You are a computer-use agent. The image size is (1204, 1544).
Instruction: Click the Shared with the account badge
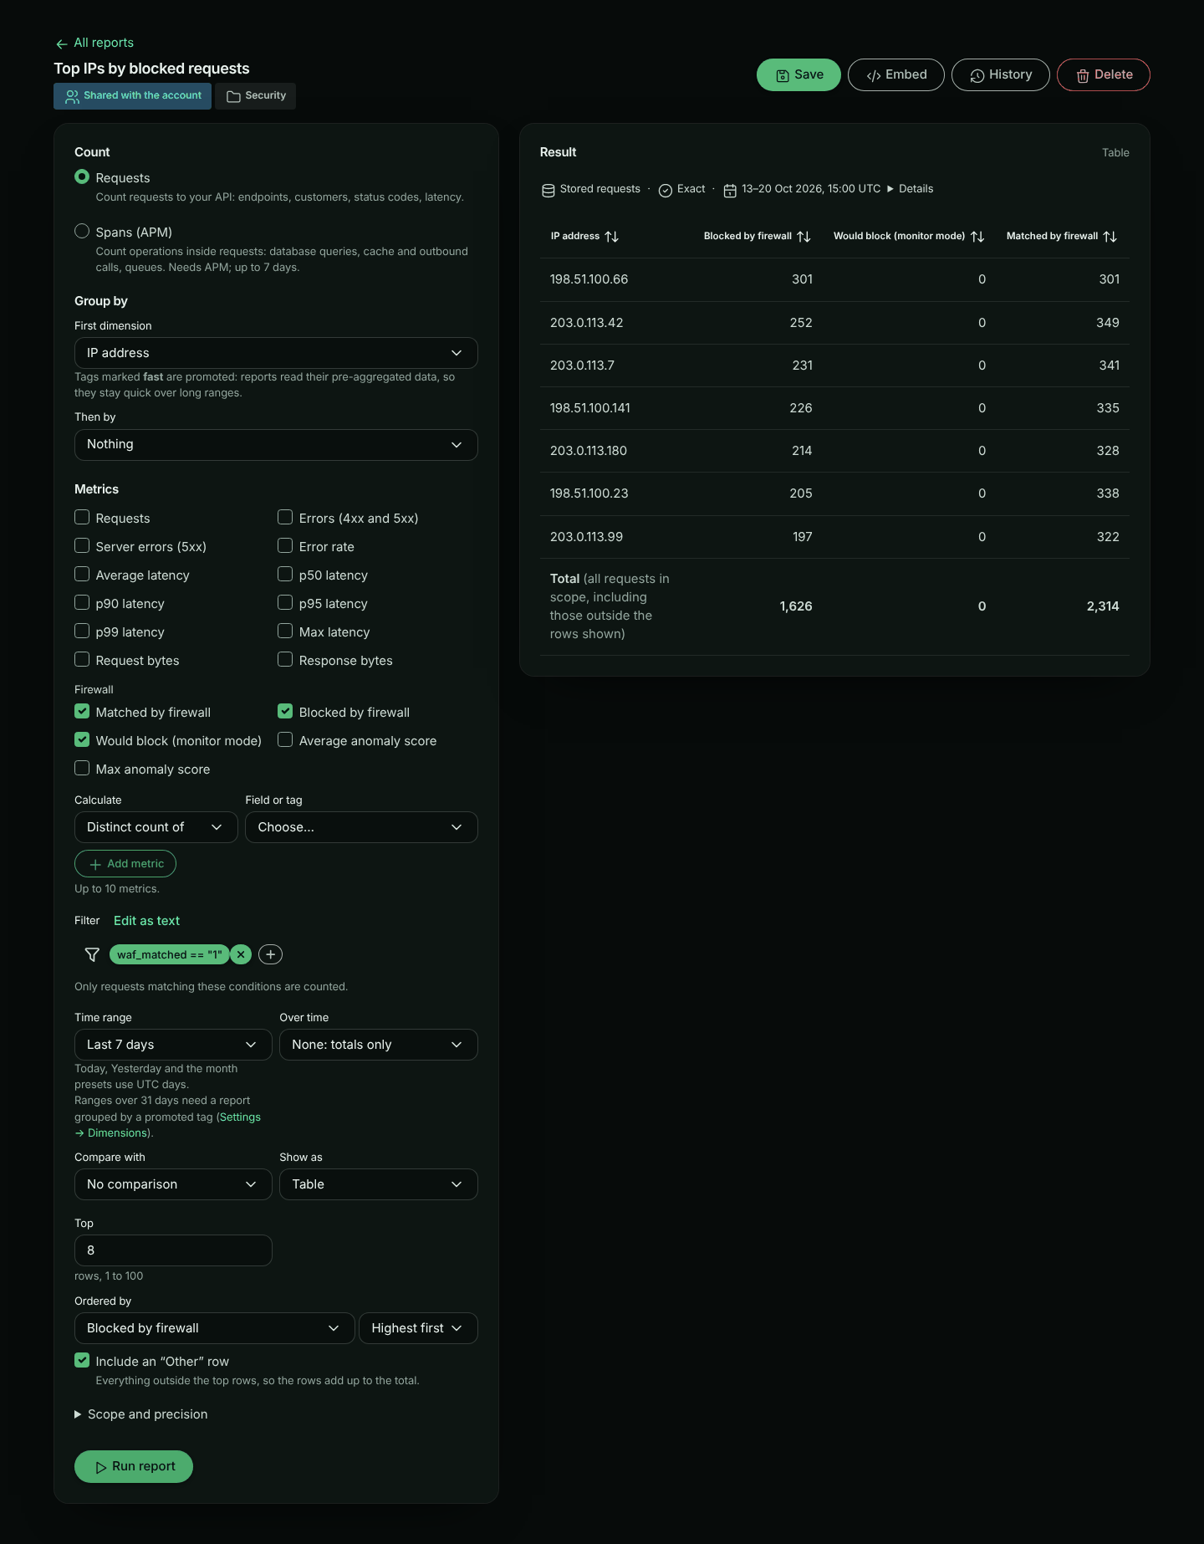click(132, 95)
